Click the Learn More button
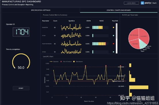This screenshot has height=105, width=159. 131,3
